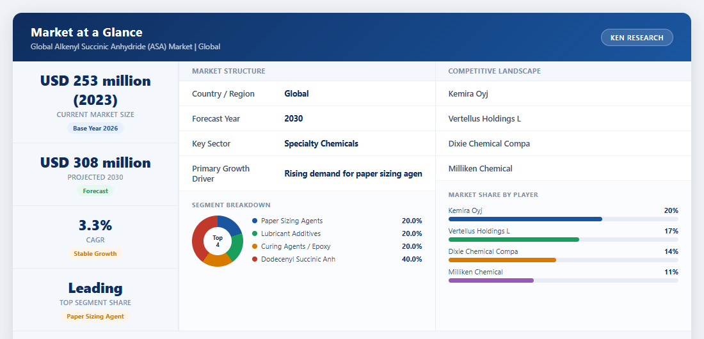Click the 'Market at a Glance' heading

tap(86, 33)
